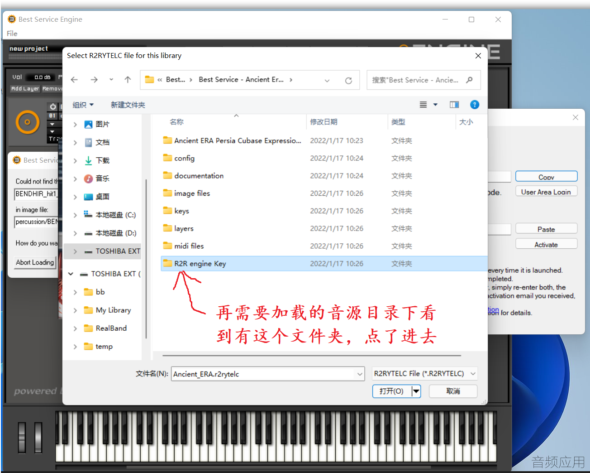This screenshot has width=590, height=473.
Task: Click Add Layer in Engine window
Action: click(25, 89)
